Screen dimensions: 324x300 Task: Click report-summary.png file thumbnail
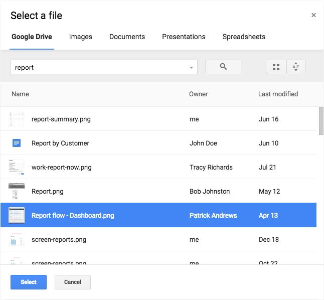(17, 119)
